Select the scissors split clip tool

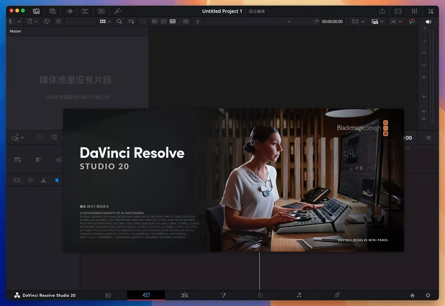(x=44, y=180)
